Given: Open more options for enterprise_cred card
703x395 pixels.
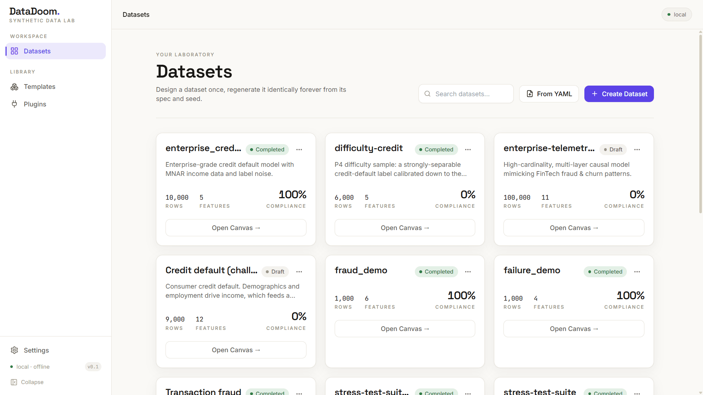Looking at the screenshot, I should point(299,150).
